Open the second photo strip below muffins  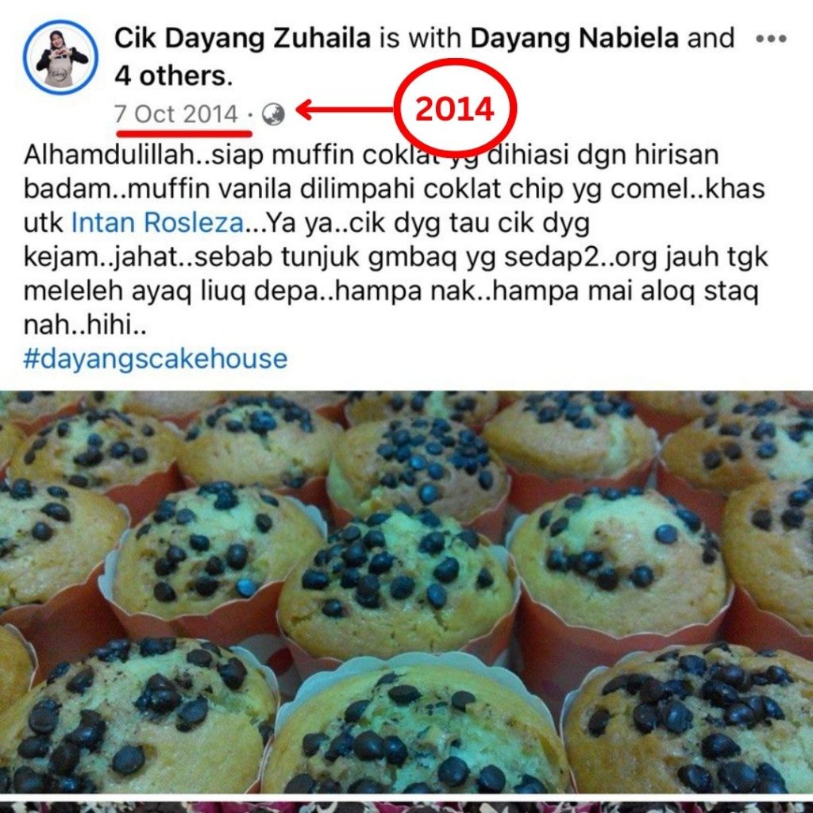click(x=406, y=805)
